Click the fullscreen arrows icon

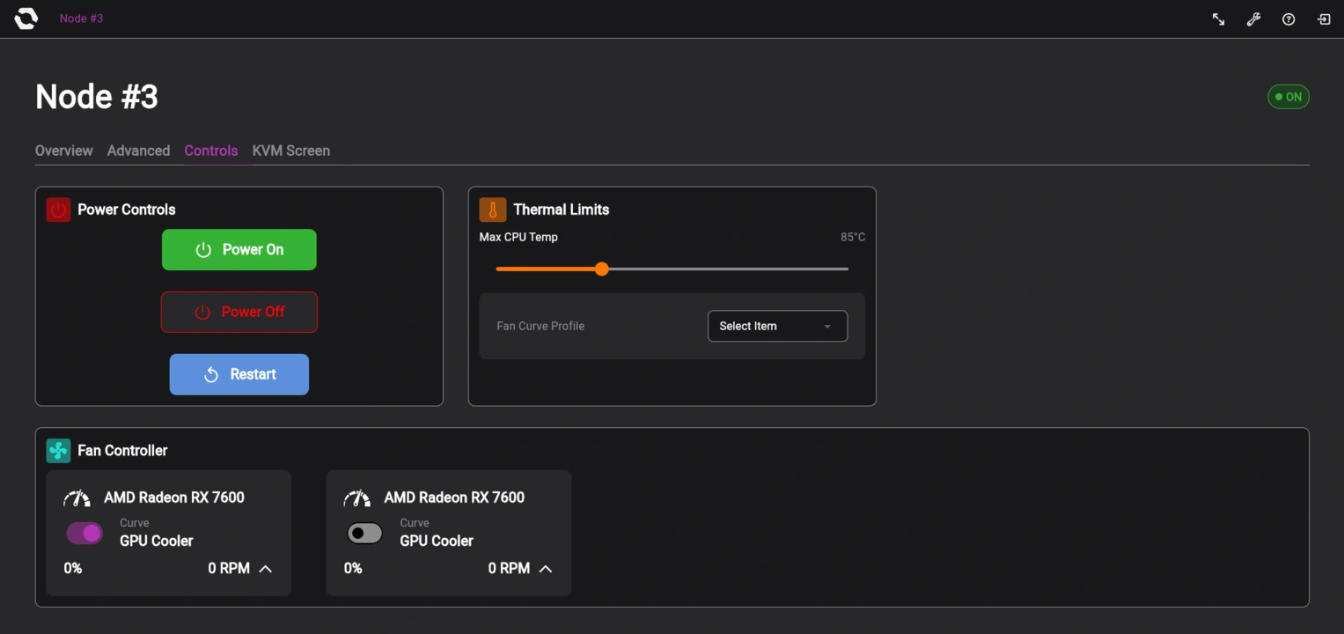pyautogui.click(x=1217, y=18)
